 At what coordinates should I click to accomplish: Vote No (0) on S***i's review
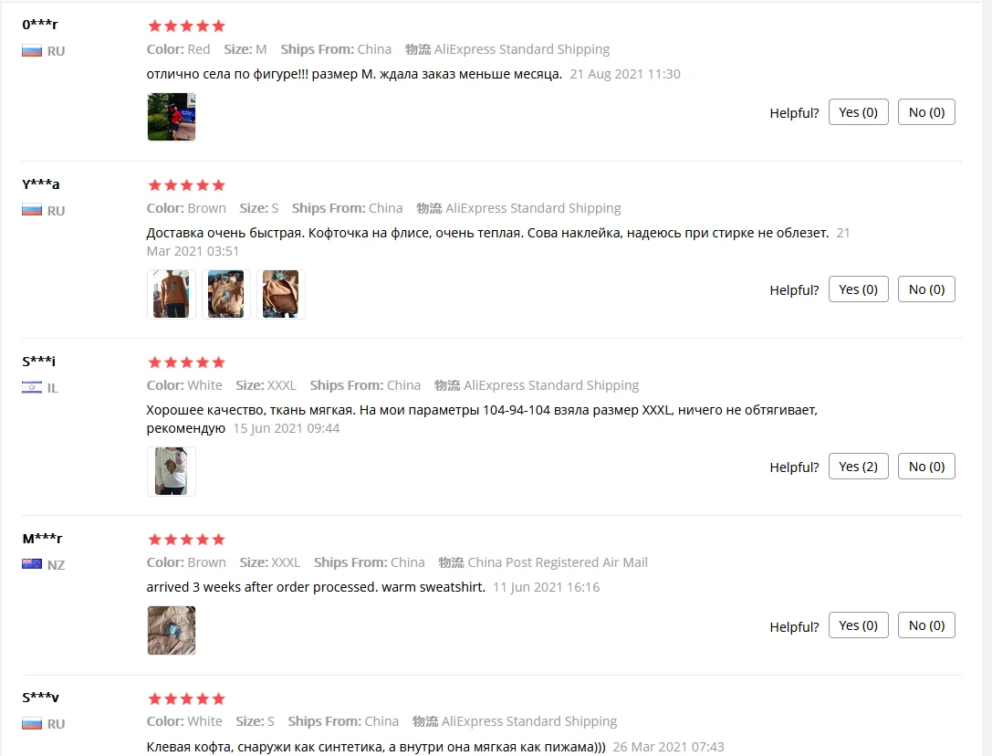pos(926,467)
